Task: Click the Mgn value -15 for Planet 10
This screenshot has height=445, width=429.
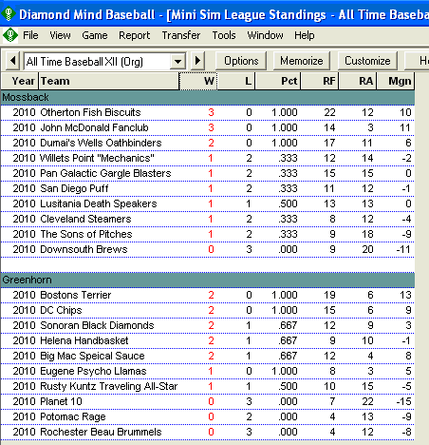Action: pos(404,401)
